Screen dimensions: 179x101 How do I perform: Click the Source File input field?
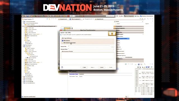89,46
